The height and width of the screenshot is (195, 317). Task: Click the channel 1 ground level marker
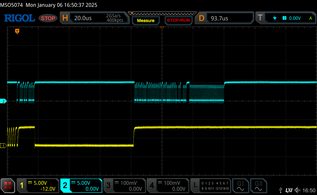click(3, 145)
